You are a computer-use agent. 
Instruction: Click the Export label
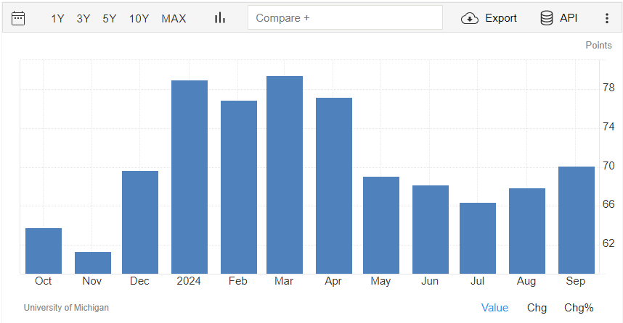[500, 18]
